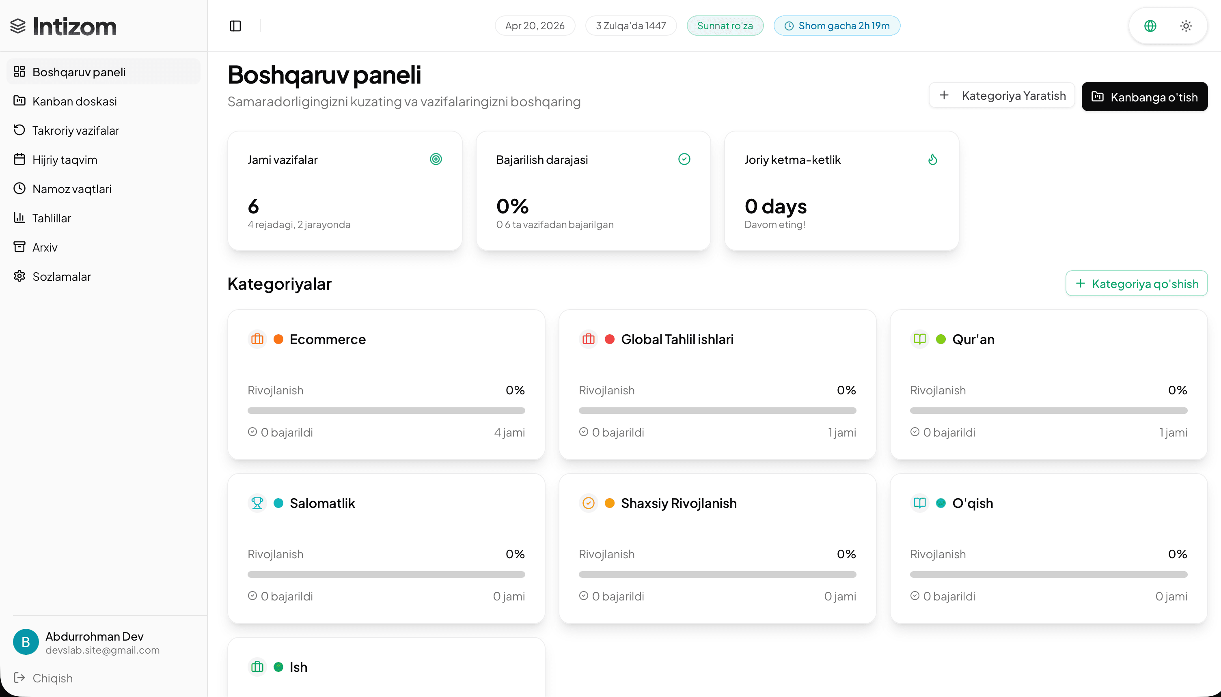Open Hijriy taqvim from the sidebar

coord(65,159)
